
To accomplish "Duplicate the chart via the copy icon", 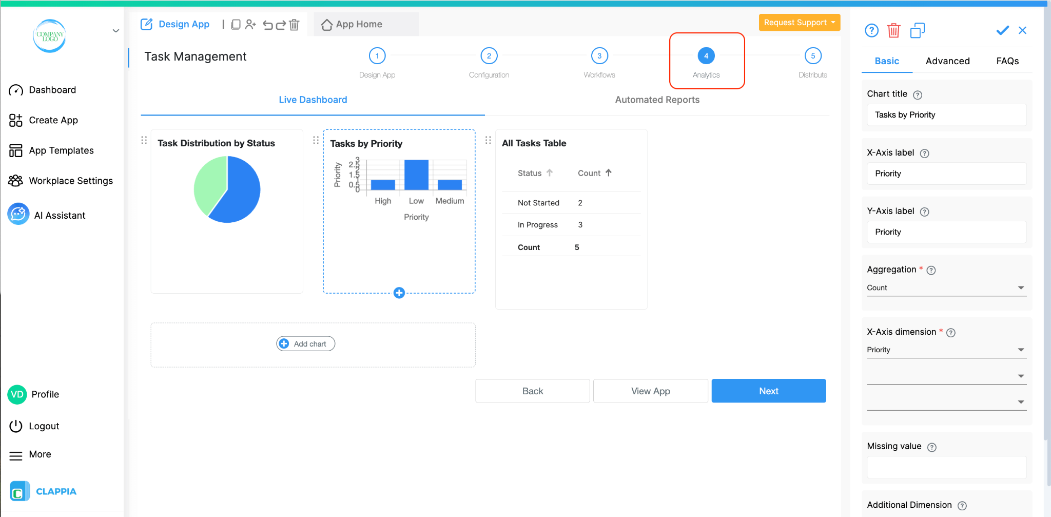I will tap(918, 30).
